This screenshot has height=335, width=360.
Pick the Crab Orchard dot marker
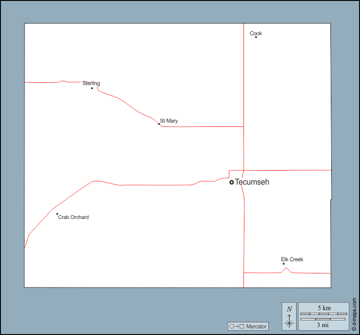click(x=57, y=214)
